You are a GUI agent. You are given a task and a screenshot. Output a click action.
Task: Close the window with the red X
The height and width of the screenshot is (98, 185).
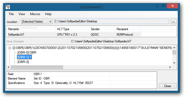(x=173, y=6)
